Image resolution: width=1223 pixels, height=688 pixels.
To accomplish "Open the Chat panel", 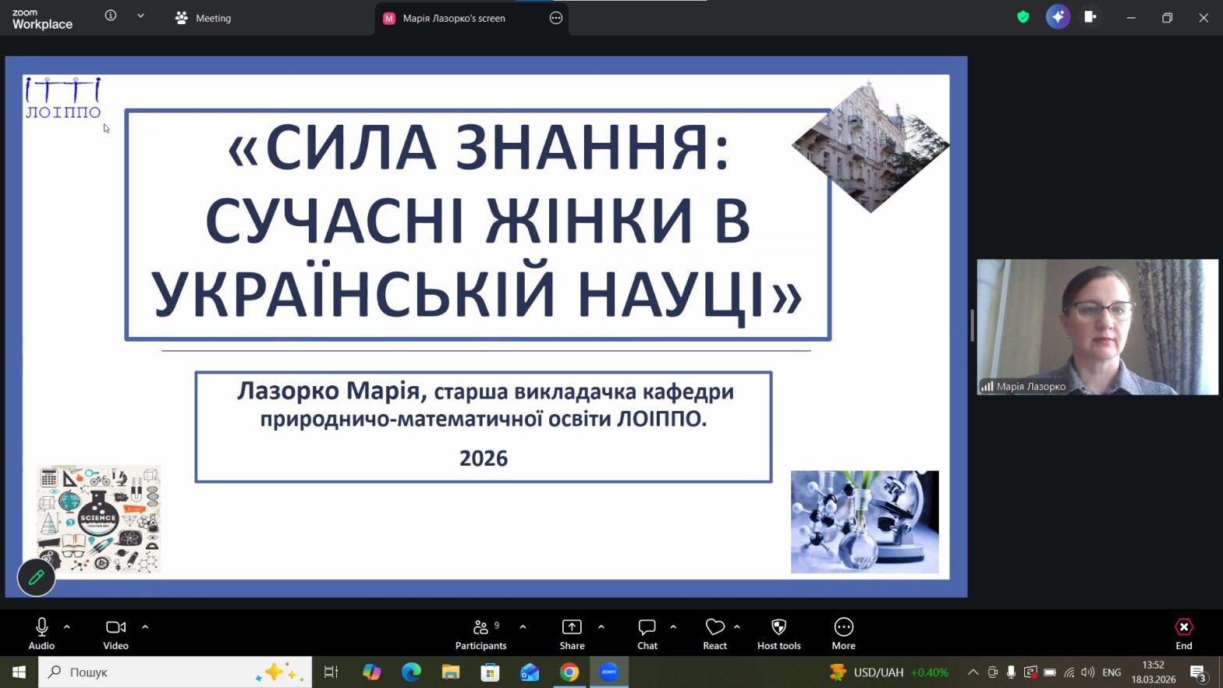I will click(x=647, y=633).
